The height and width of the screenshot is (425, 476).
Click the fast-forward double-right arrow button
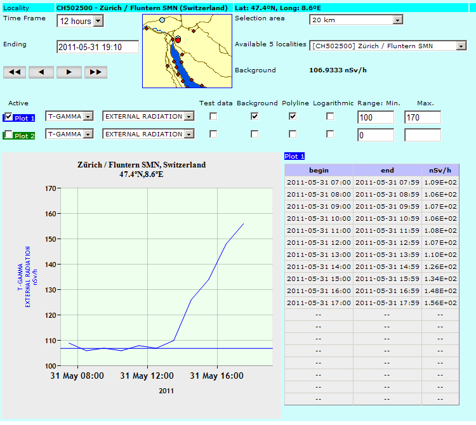point(95,72)
